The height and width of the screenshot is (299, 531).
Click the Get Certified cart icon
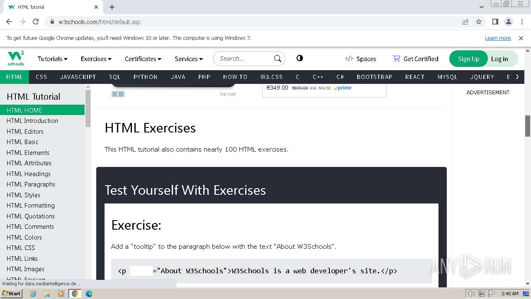coord(397,59)
